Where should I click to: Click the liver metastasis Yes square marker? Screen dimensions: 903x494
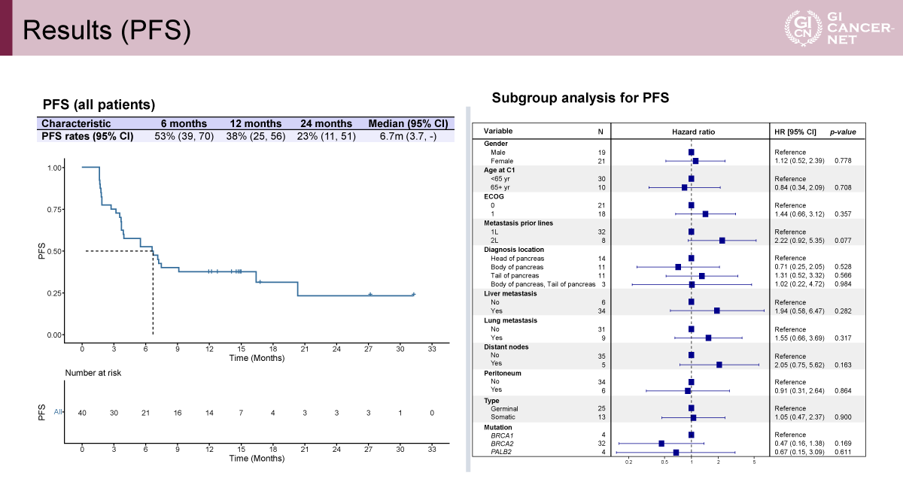click(x=716, y=311)
